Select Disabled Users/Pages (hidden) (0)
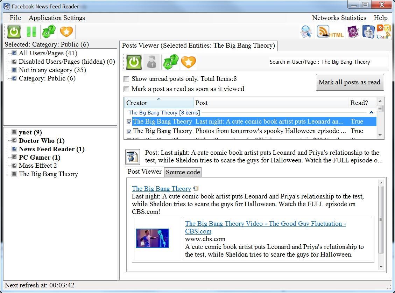 (67, 62)
